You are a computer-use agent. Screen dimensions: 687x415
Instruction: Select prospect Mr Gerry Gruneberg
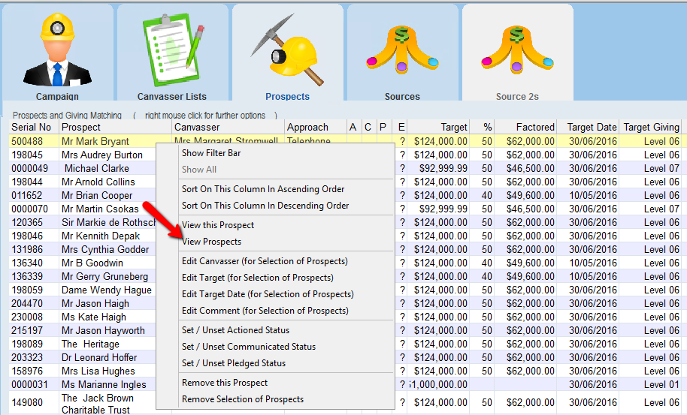click(x=104, y=277)
